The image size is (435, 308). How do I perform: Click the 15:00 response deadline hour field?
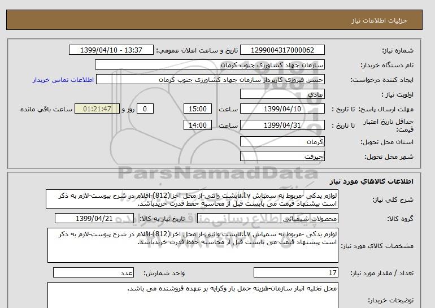pos(198,109)
